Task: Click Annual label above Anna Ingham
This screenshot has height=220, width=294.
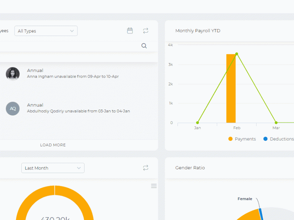Action: pos(35,70)
